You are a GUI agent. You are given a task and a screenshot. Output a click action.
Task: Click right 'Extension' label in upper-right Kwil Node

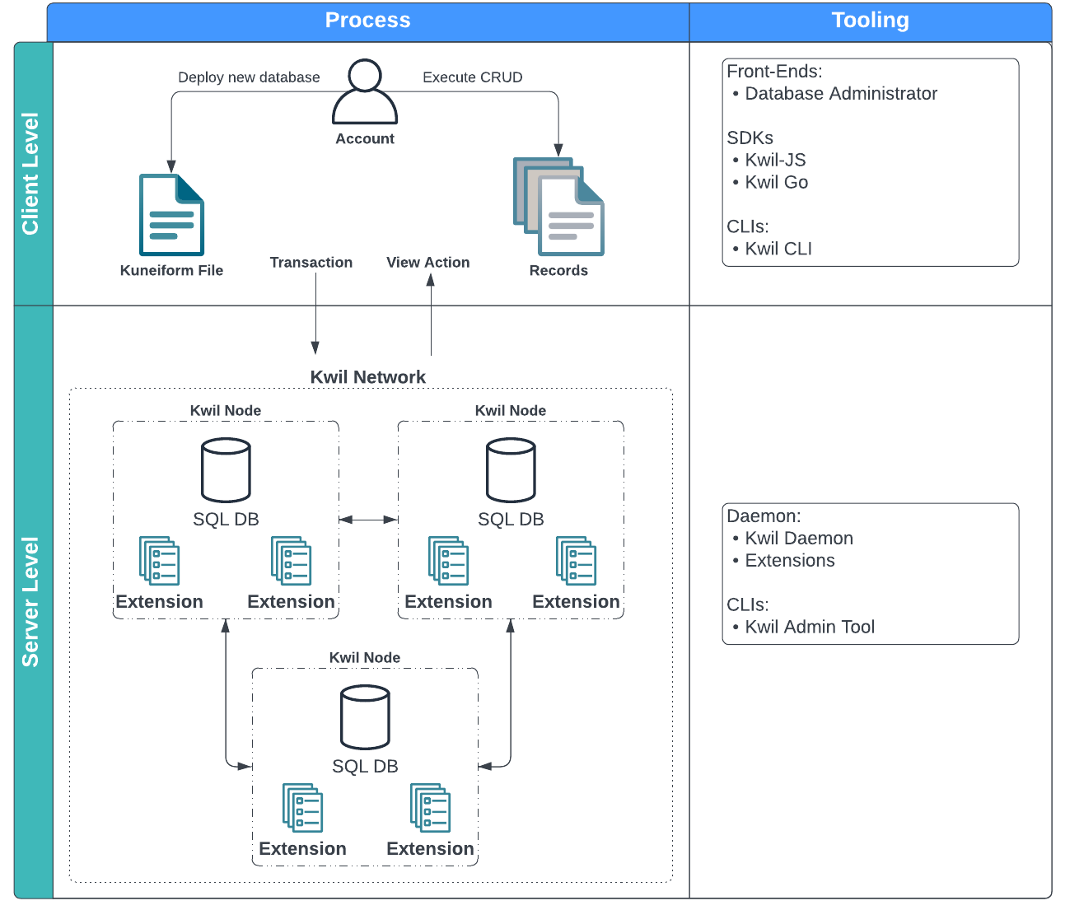pyautogui.click(x=577, y=602)
